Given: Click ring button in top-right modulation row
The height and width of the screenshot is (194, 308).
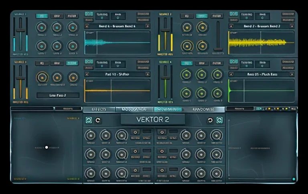Looking at the screenshot, I should pyautogui.click(x=162, y=132).
